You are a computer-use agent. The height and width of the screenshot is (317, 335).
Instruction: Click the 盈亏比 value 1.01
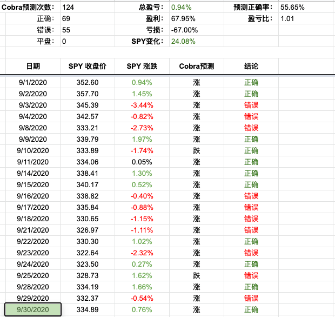click(287, 18)
